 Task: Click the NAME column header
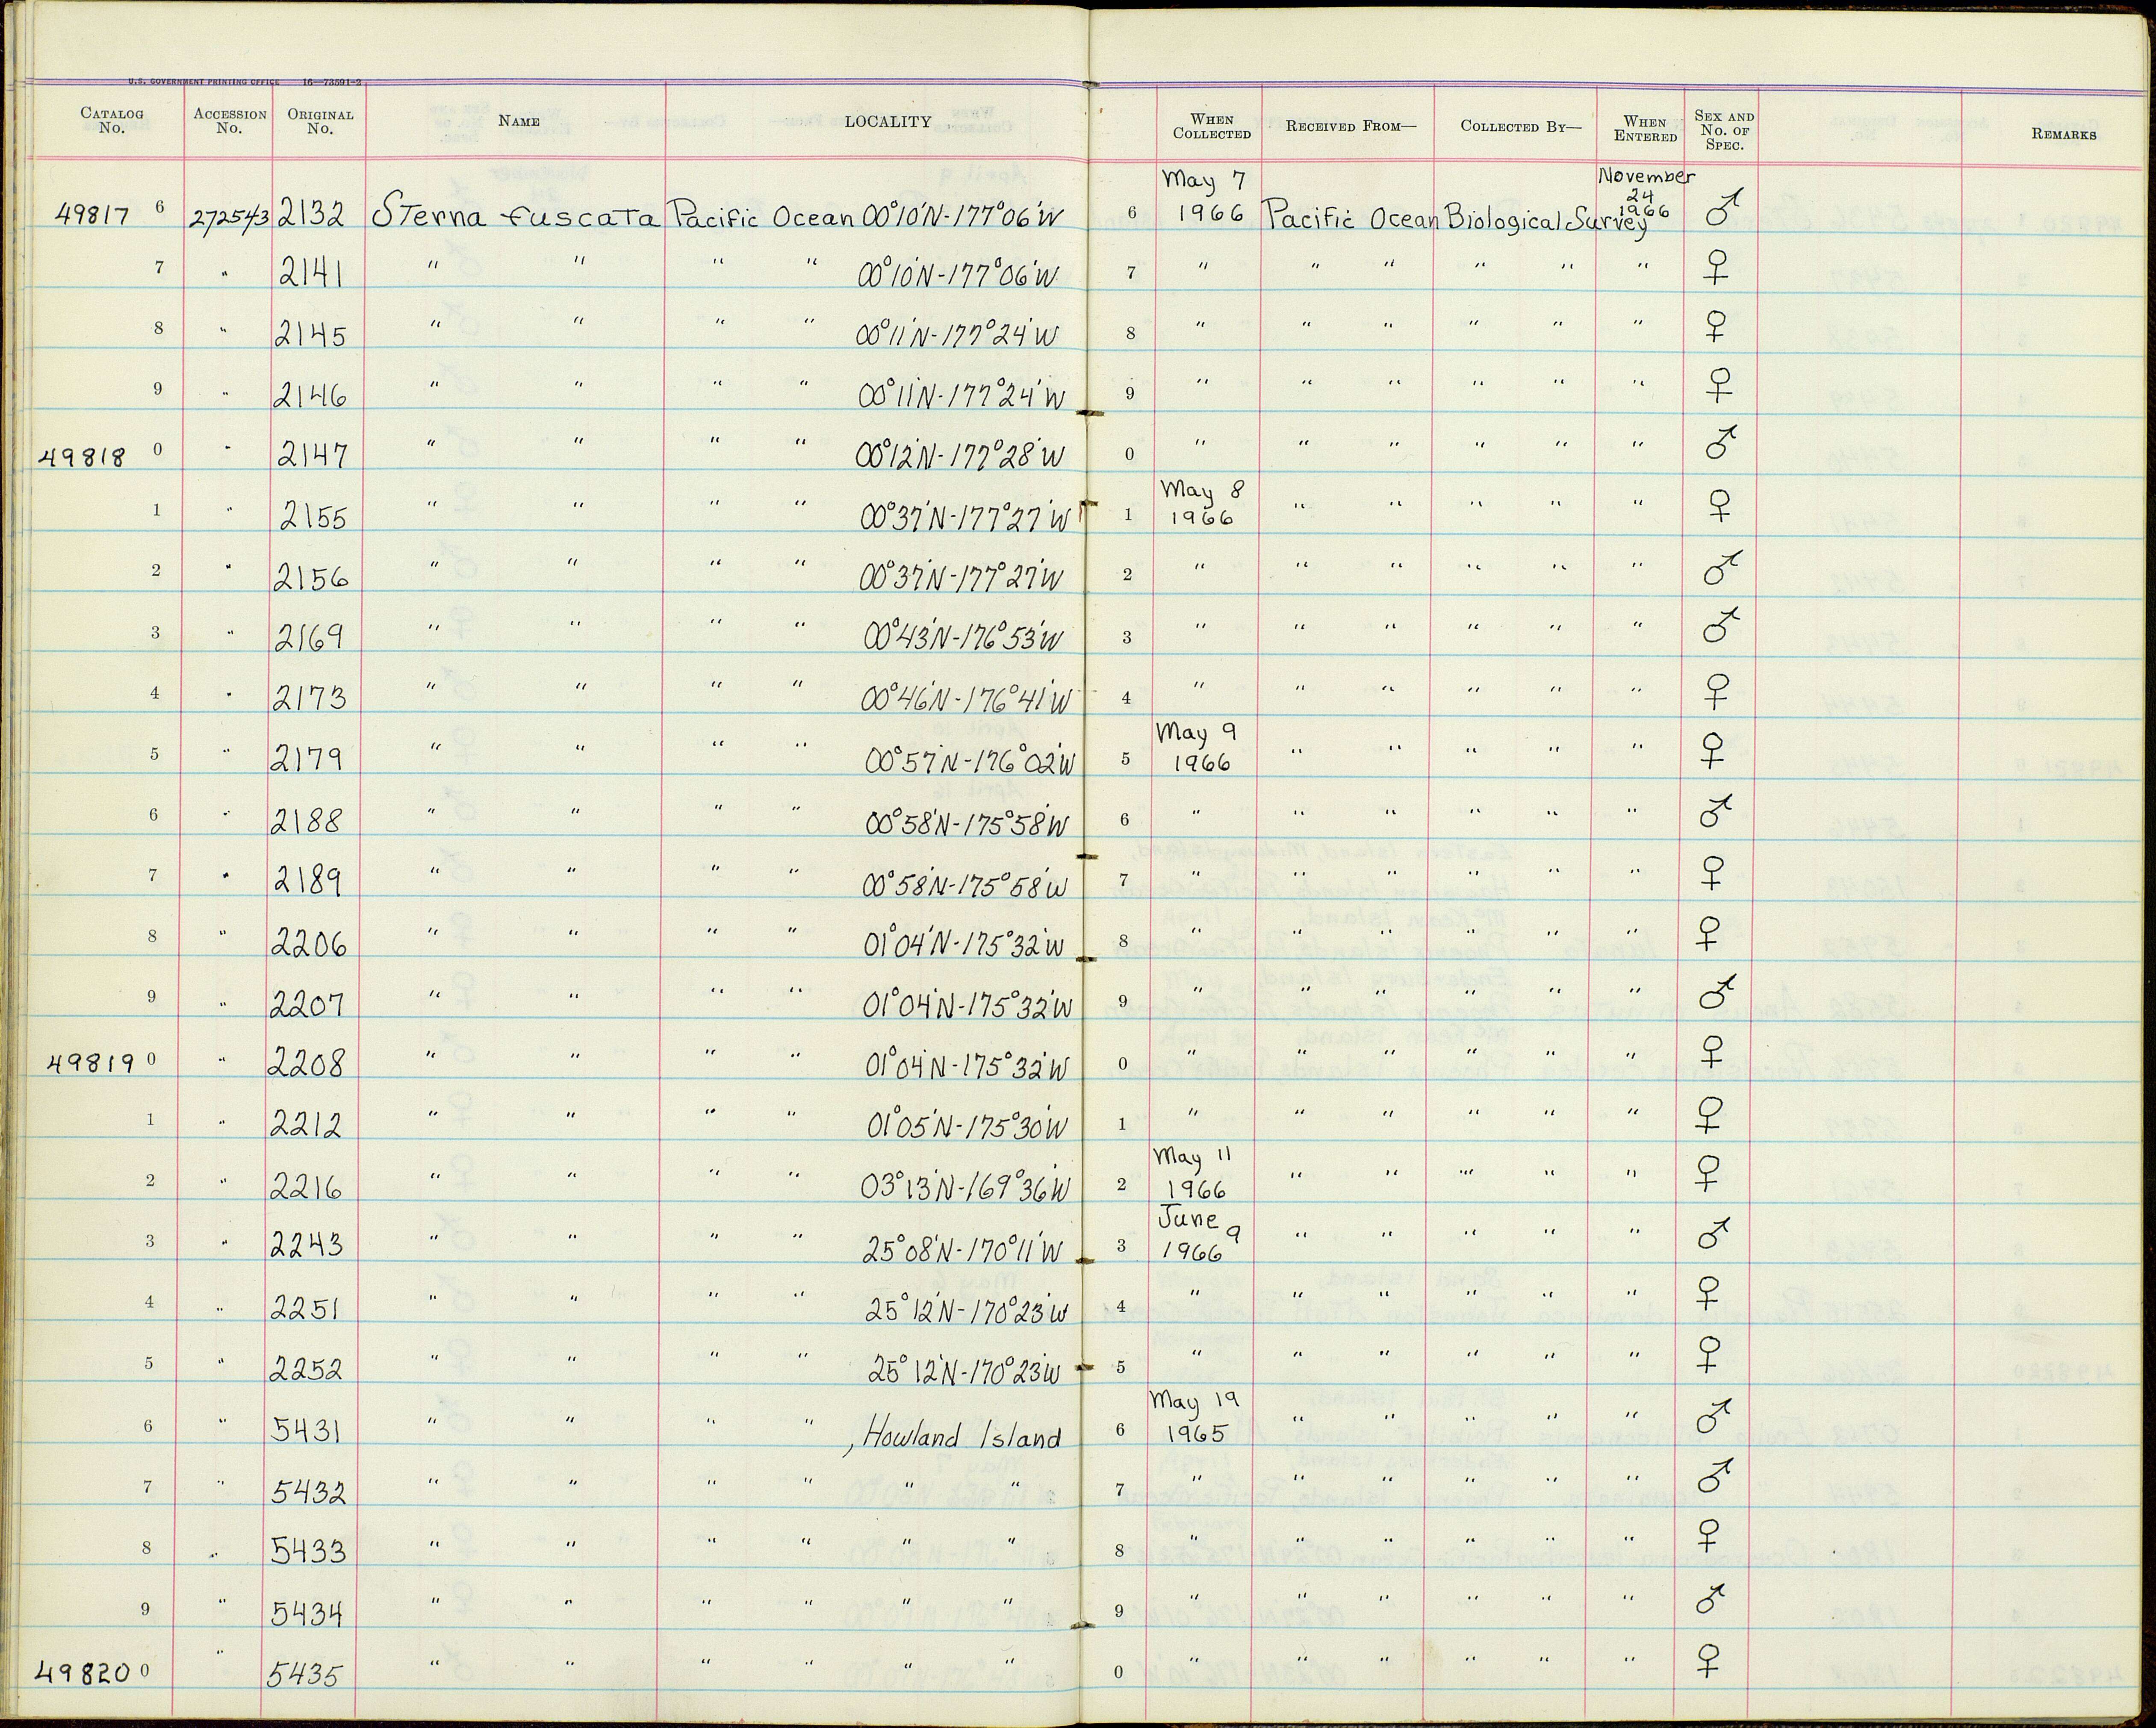pyautogui.click(x=519, y=121)
